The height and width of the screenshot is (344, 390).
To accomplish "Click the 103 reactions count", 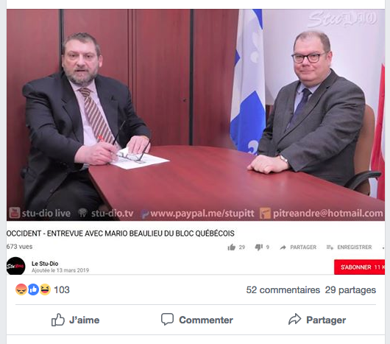I will [62, 290].
